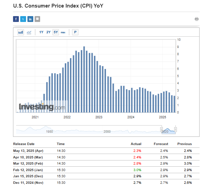This screenshot has height=191, width=203.
Task: Click the tallest CPI bar in mid-2022
Action: [x=84, y=79]
